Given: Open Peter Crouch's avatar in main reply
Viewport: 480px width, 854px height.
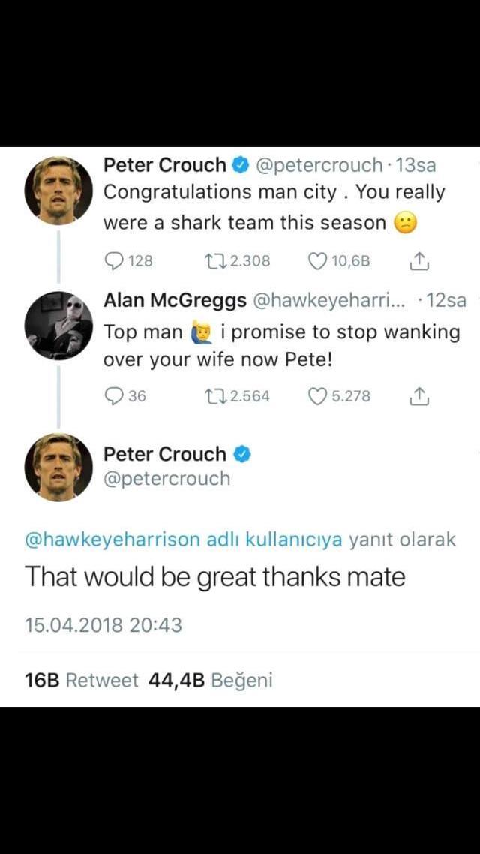Looking at the screenshot, I should tap(58, 467).
